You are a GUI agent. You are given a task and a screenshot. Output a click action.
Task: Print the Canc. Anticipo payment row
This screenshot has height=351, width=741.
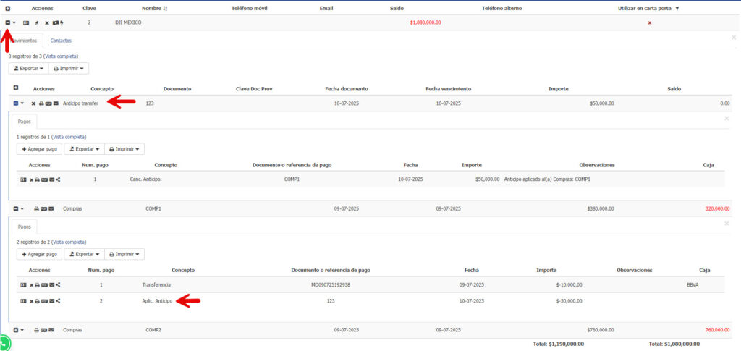37,179
